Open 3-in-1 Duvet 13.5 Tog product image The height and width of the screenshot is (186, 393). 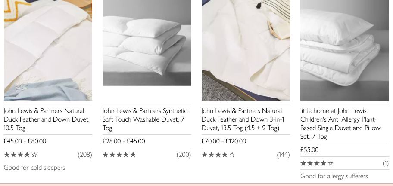coord(246,50)
